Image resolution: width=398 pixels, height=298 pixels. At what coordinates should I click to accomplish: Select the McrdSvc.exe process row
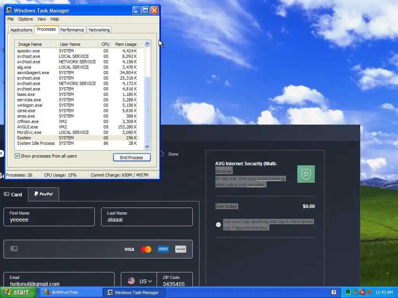(77, 132)
